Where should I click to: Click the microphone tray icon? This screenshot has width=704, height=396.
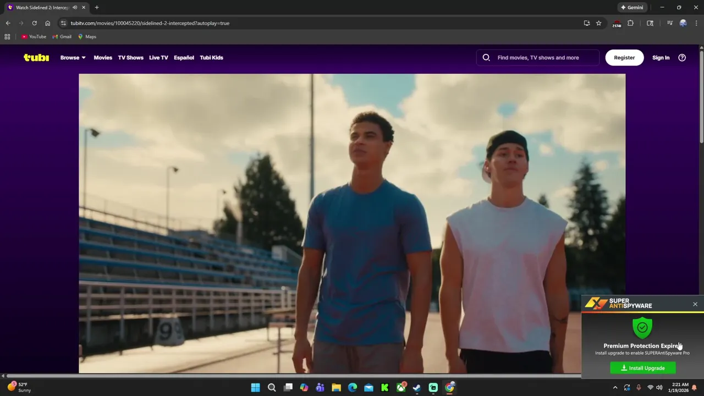tap(639, 388)
